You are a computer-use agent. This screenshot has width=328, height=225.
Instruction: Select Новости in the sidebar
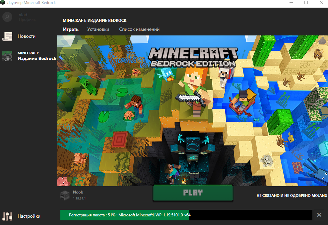pyautogui.click(x=27, y=36)
